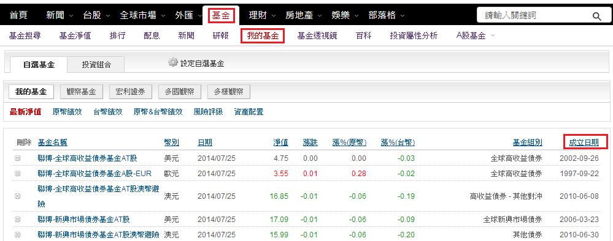The image size is (613, 241).
Task: Expand the 外匯 menu arrow
Action: [x=200, y=16]
